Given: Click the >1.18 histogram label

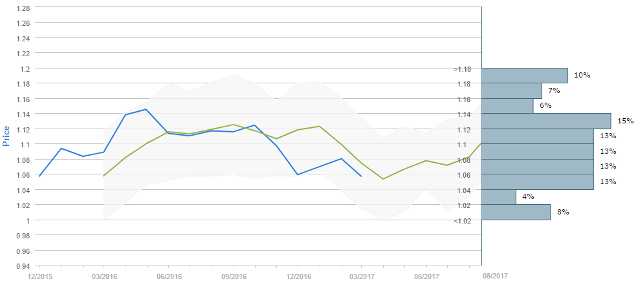Looking at the screenshot, I should coord(462,69).
